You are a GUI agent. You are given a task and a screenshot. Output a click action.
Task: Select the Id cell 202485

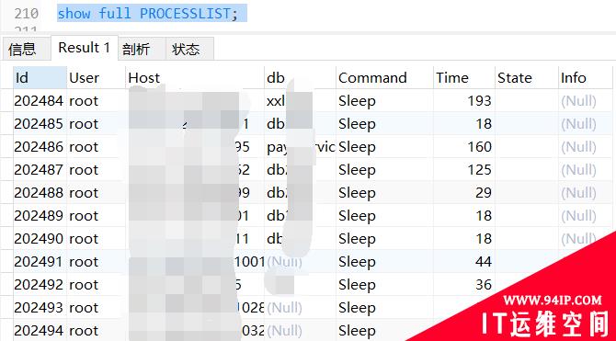click(39, 124)
